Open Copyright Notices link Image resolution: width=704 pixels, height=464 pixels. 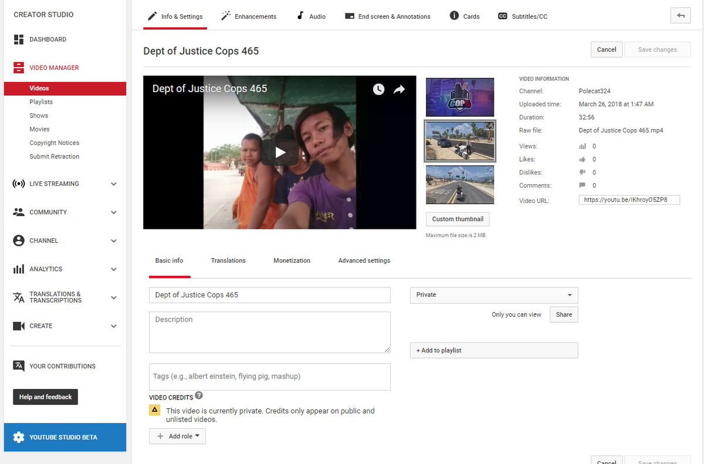pos(54,143)
